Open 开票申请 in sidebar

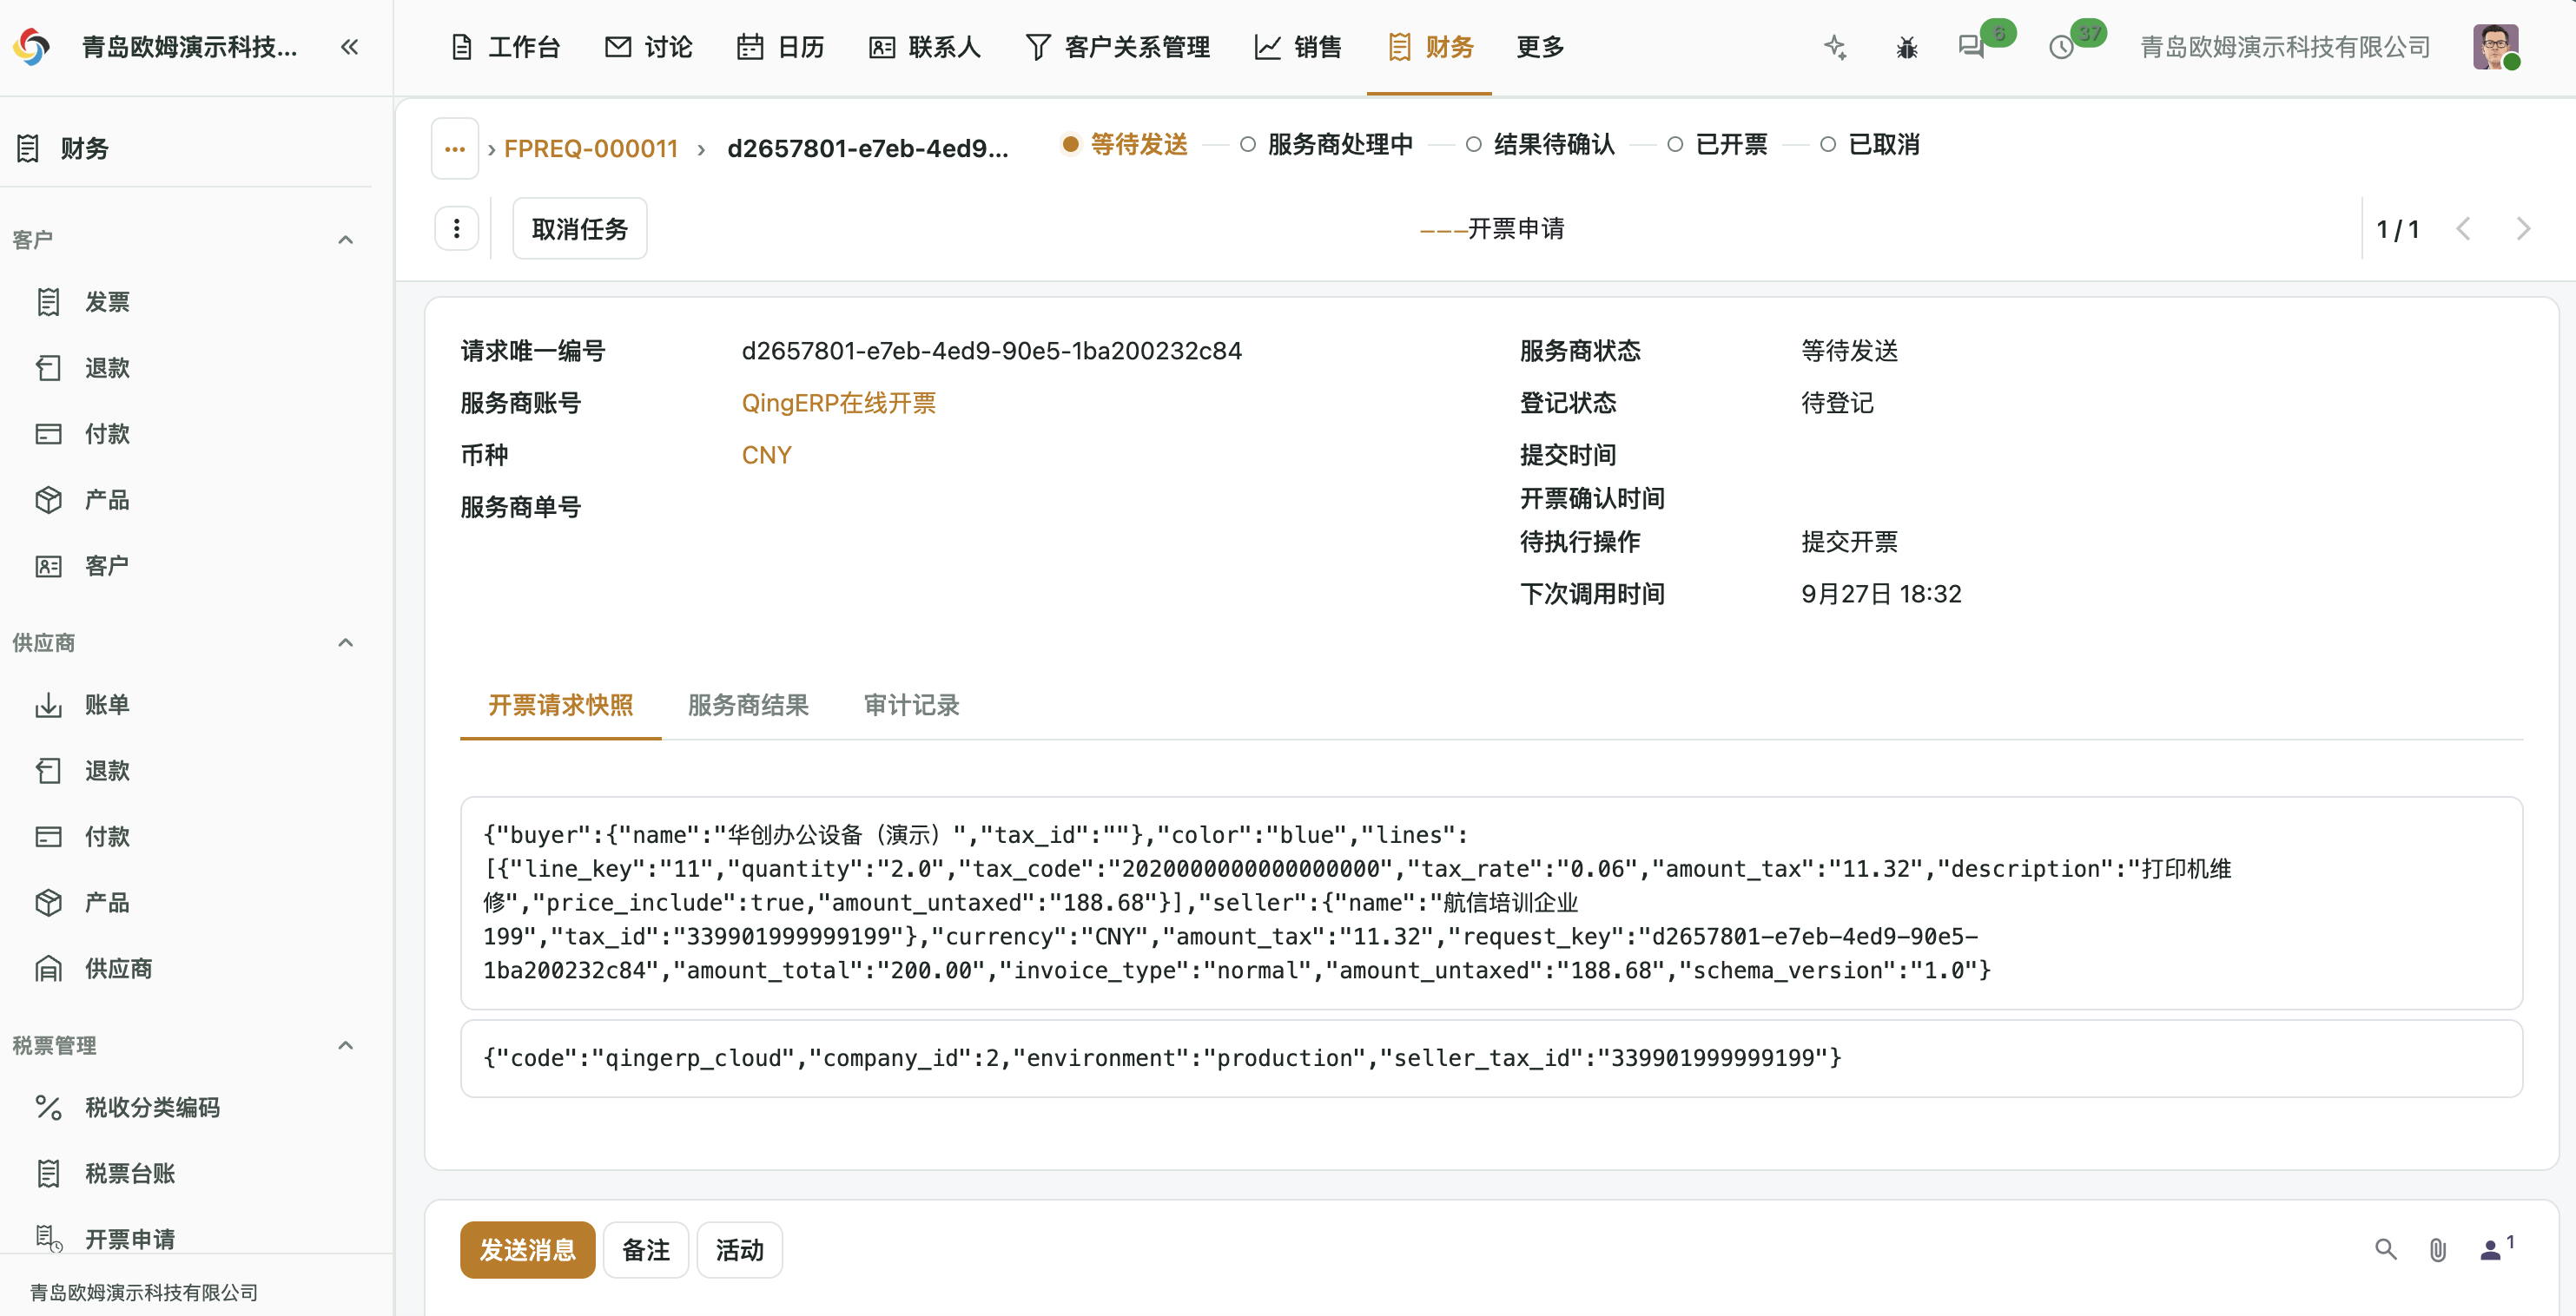(x=130, y=1239)
